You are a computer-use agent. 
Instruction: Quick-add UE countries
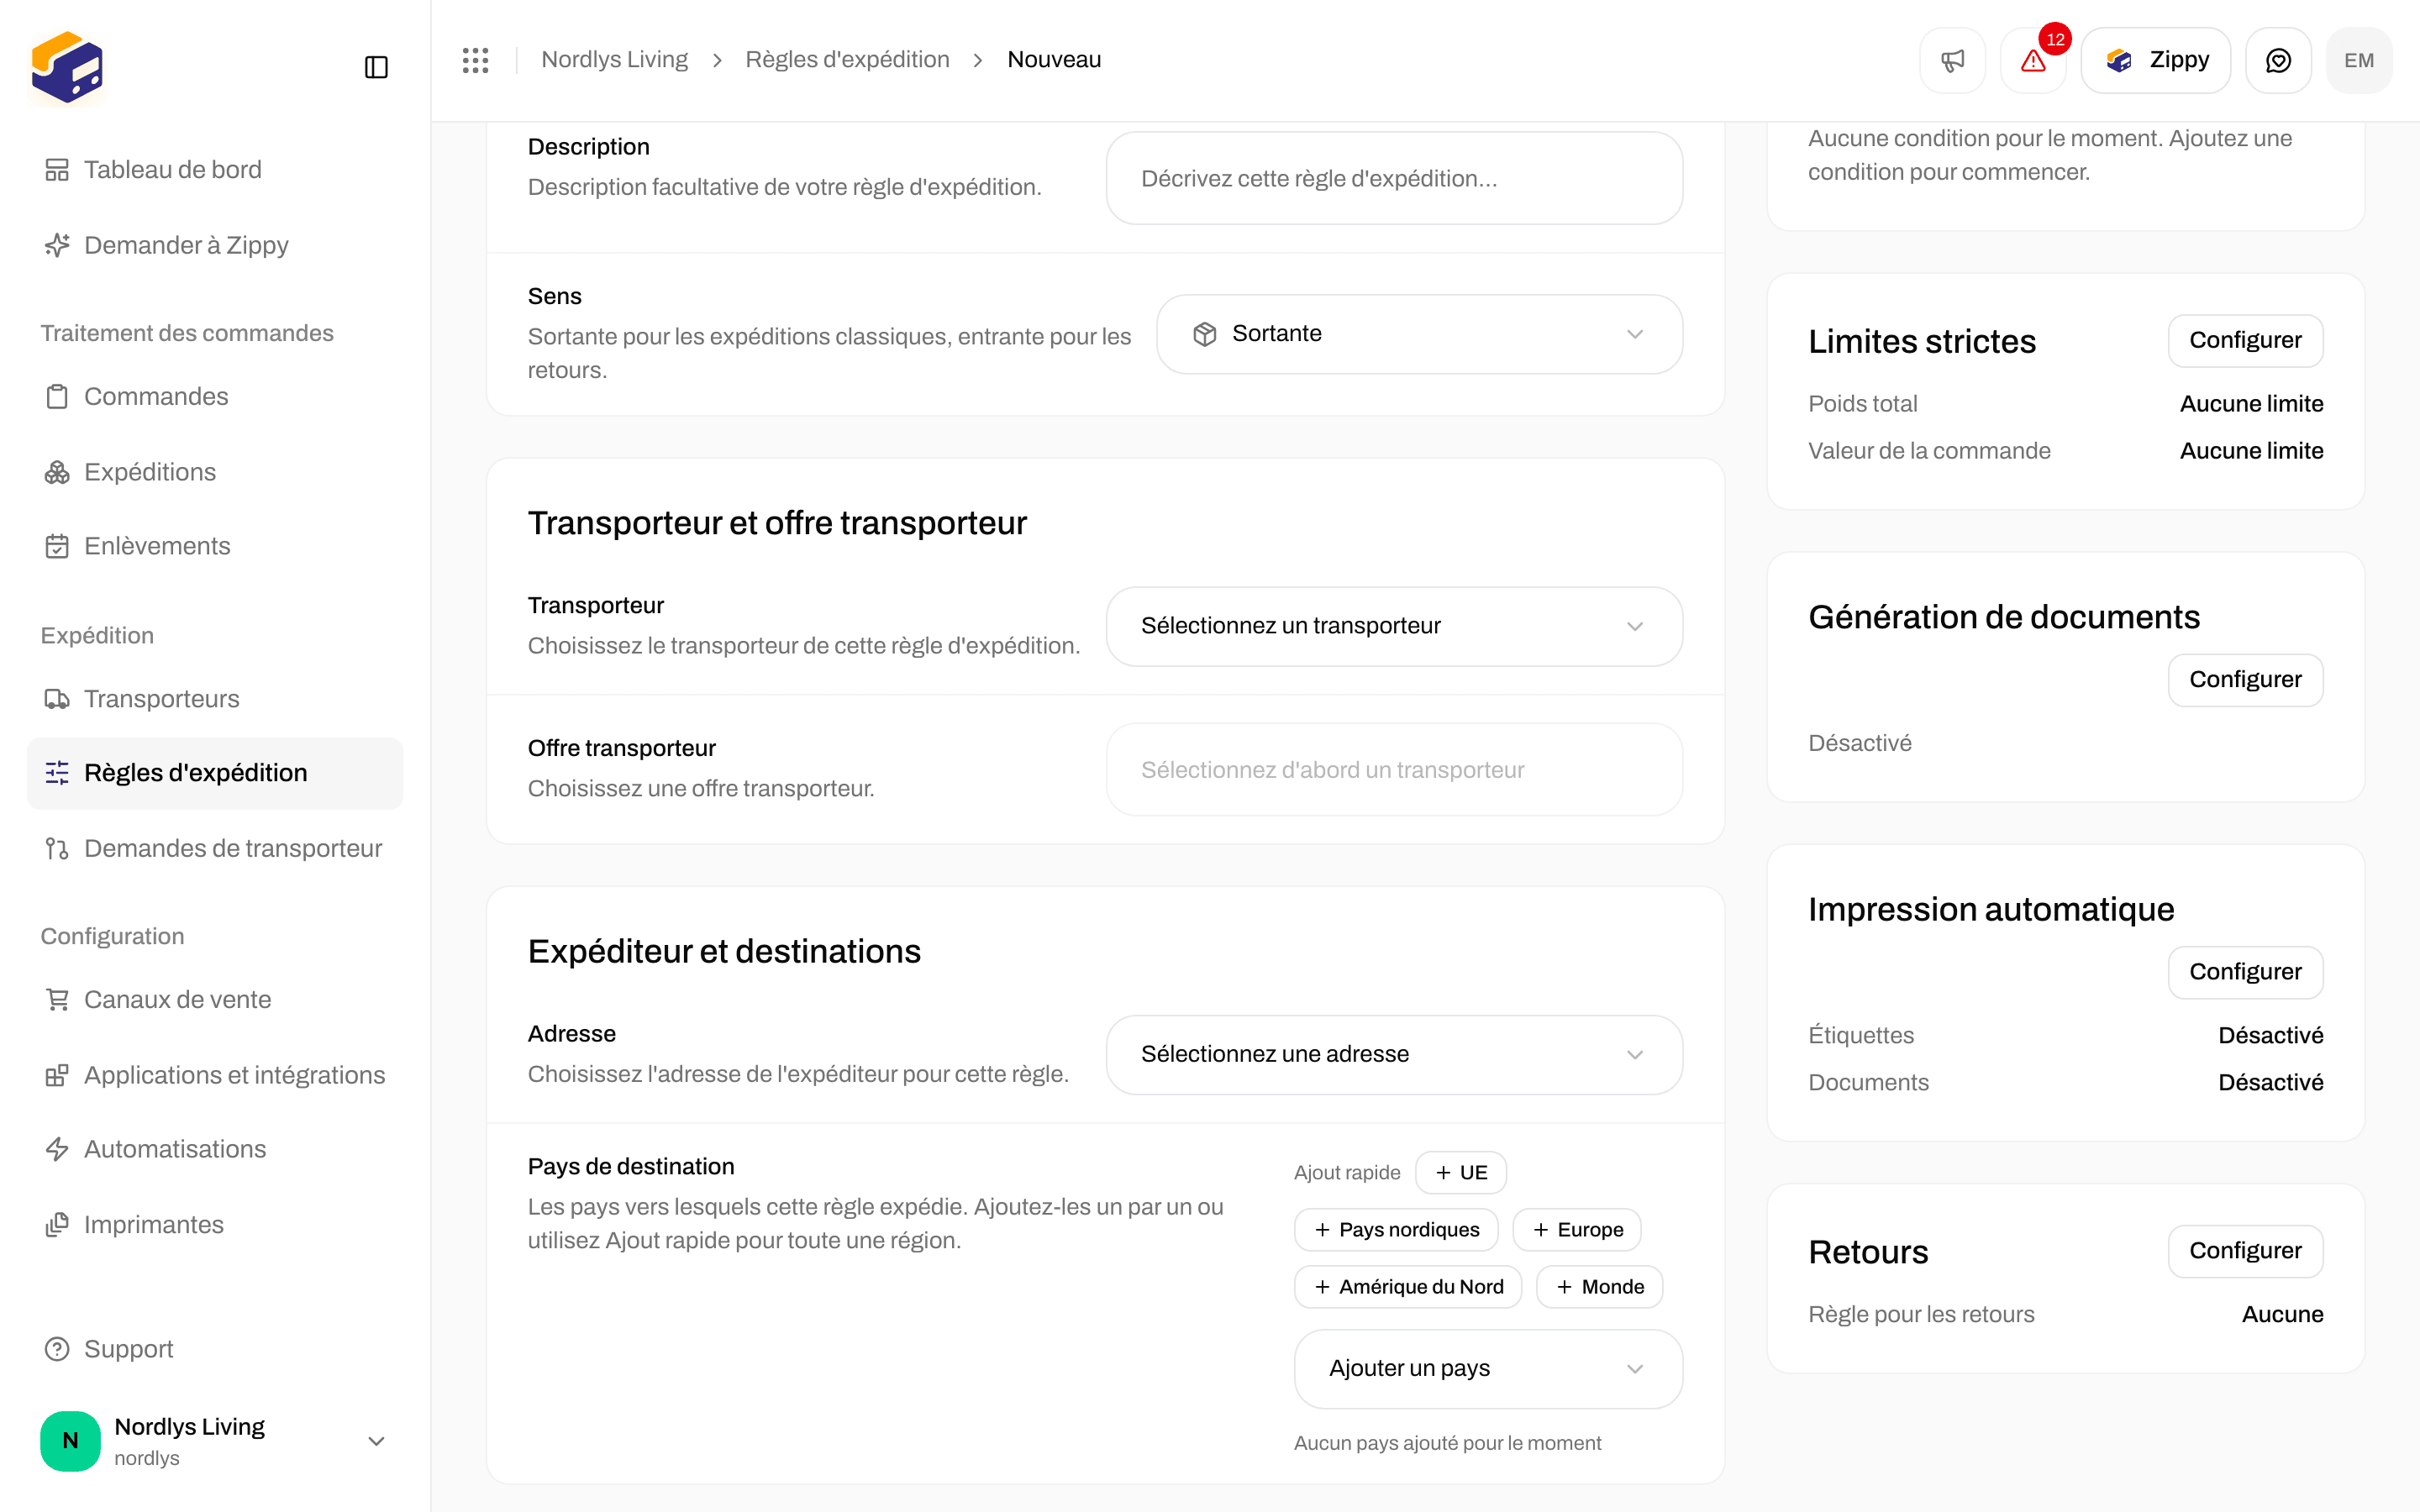(1461, 1173)
